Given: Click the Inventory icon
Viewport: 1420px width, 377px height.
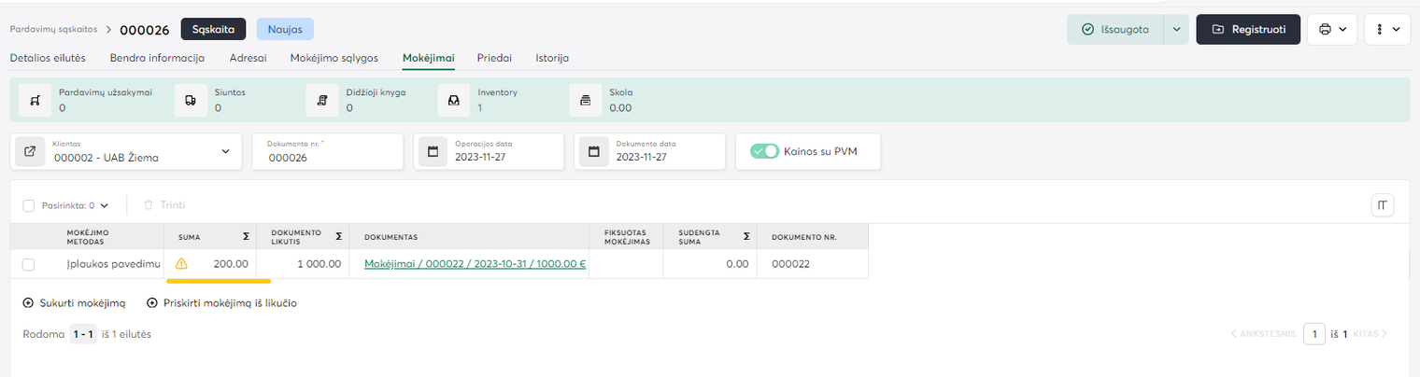Looking at the screenshot, I should (x=454, y=101).
